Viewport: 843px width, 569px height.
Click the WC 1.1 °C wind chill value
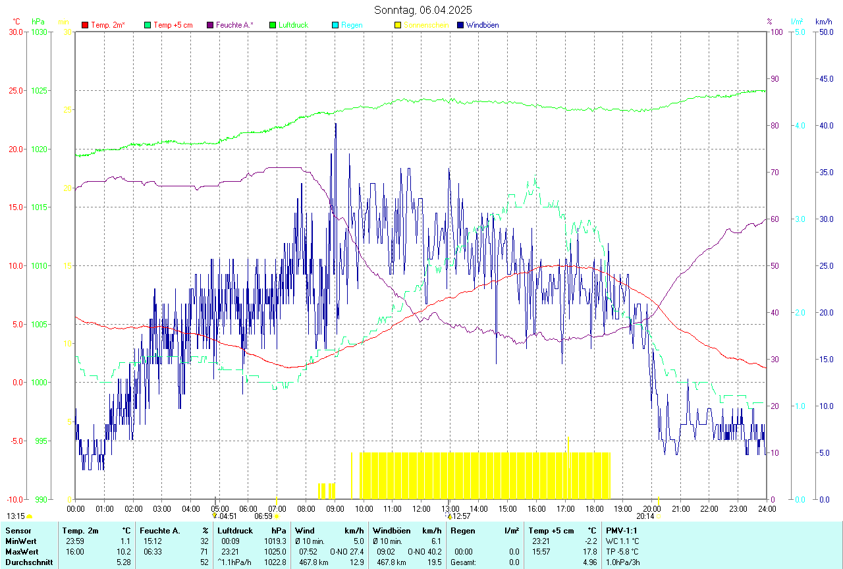[623, 541]
